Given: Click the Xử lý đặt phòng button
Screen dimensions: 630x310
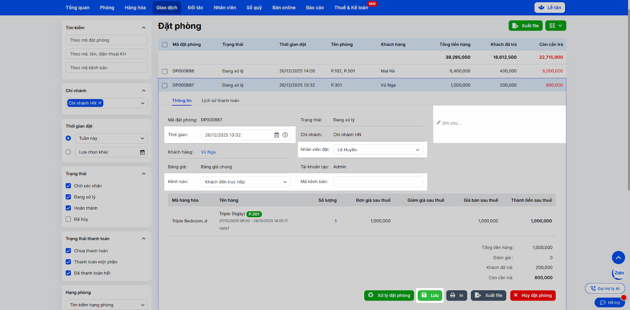Looking at the screenshot, I should tap(389, 295).
